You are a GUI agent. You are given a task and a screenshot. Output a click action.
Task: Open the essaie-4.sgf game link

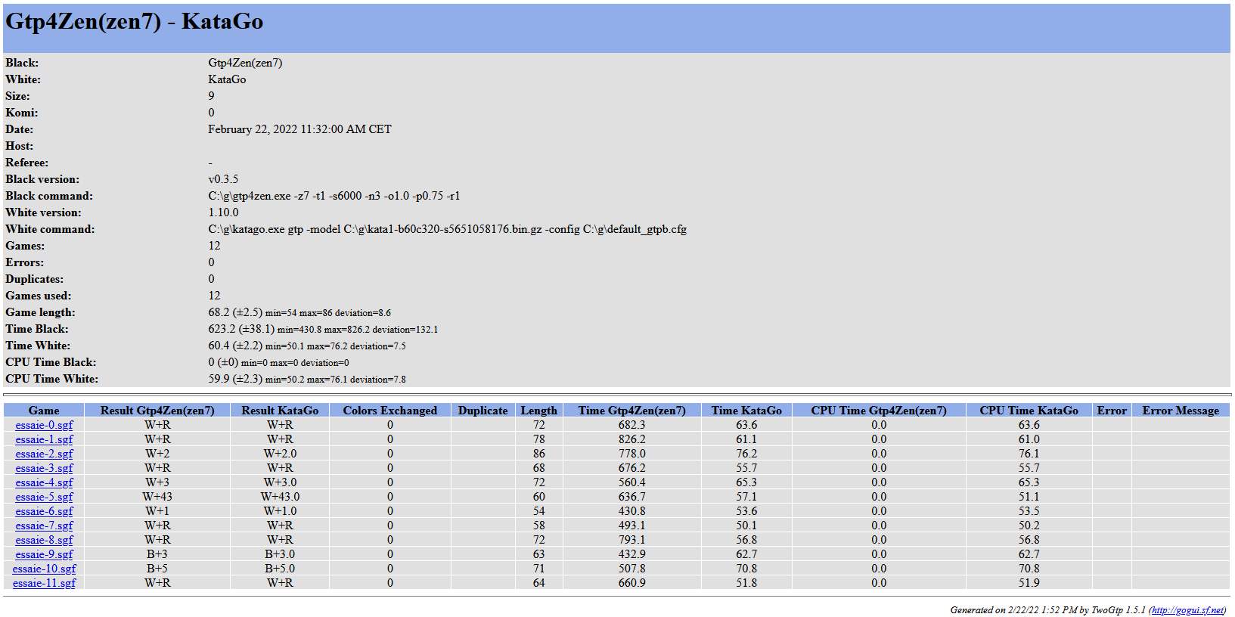tap(44, 482)
